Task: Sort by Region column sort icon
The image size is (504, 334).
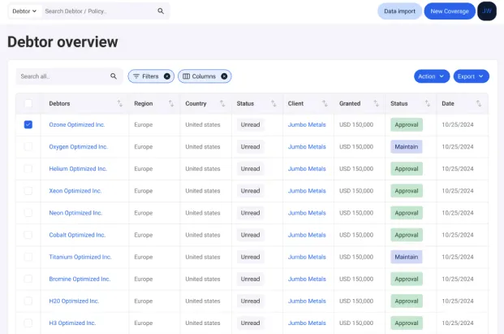Action: tap(171, 104)
